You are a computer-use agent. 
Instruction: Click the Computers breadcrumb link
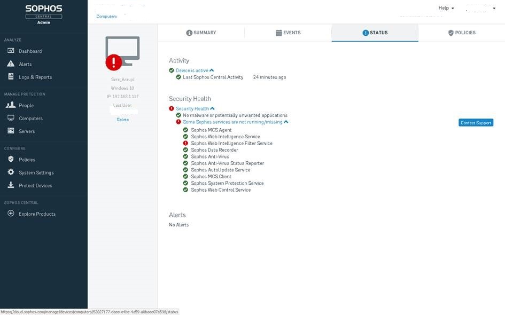106,17
